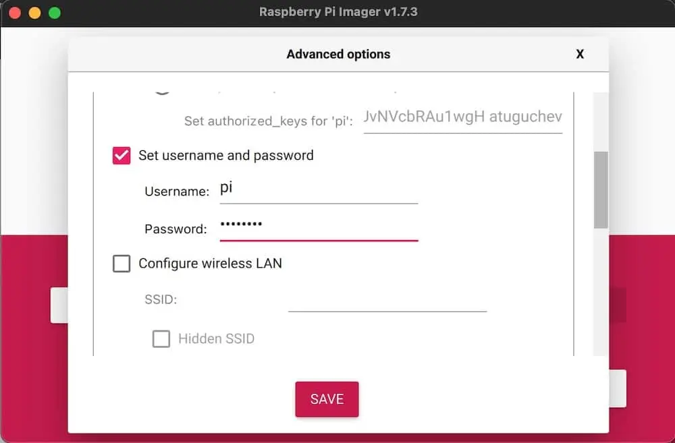The width and height of the screenshot is (675, 443).
Task: Click into the Password field
Action: click(319, 227)
